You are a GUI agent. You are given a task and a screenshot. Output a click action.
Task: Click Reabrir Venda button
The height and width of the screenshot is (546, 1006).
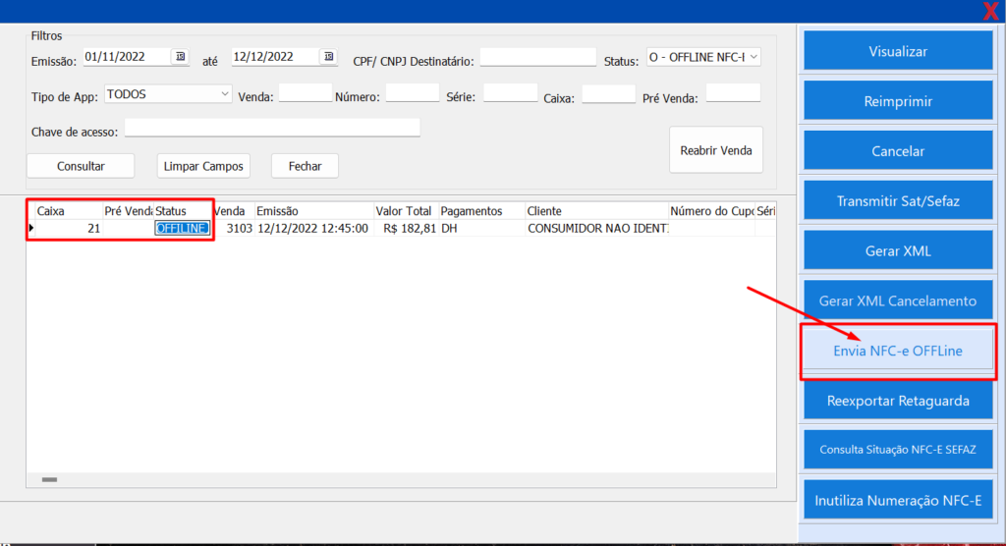pyautogui.click(x=716, y=150)
